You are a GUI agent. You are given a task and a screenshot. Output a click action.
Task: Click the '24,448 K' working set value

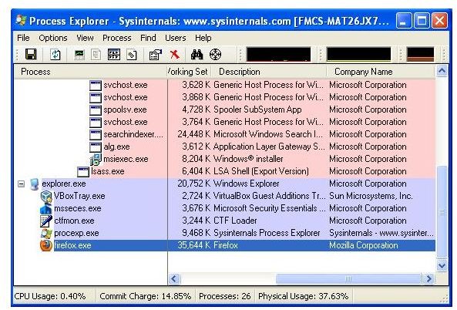(193, 134)
